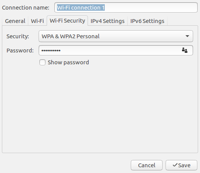Viewport: 200px width, 173px height.
Task: Click inside the Password field
Action: tap(116, 50)
